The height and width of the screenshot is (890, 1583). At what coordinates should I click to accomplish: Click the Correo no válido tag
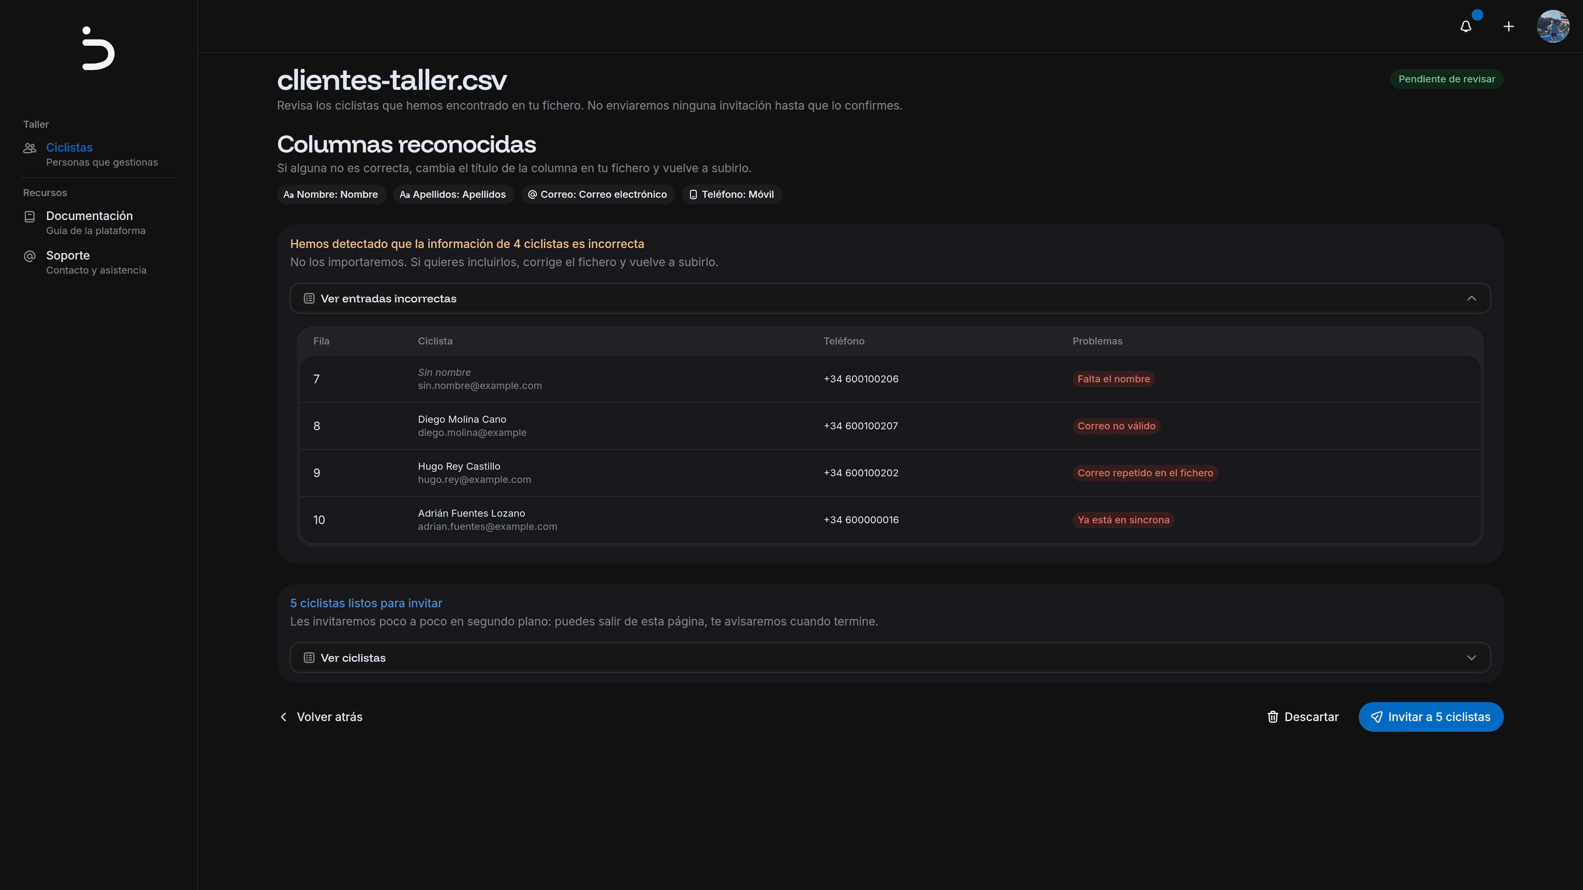point(1116,426)
